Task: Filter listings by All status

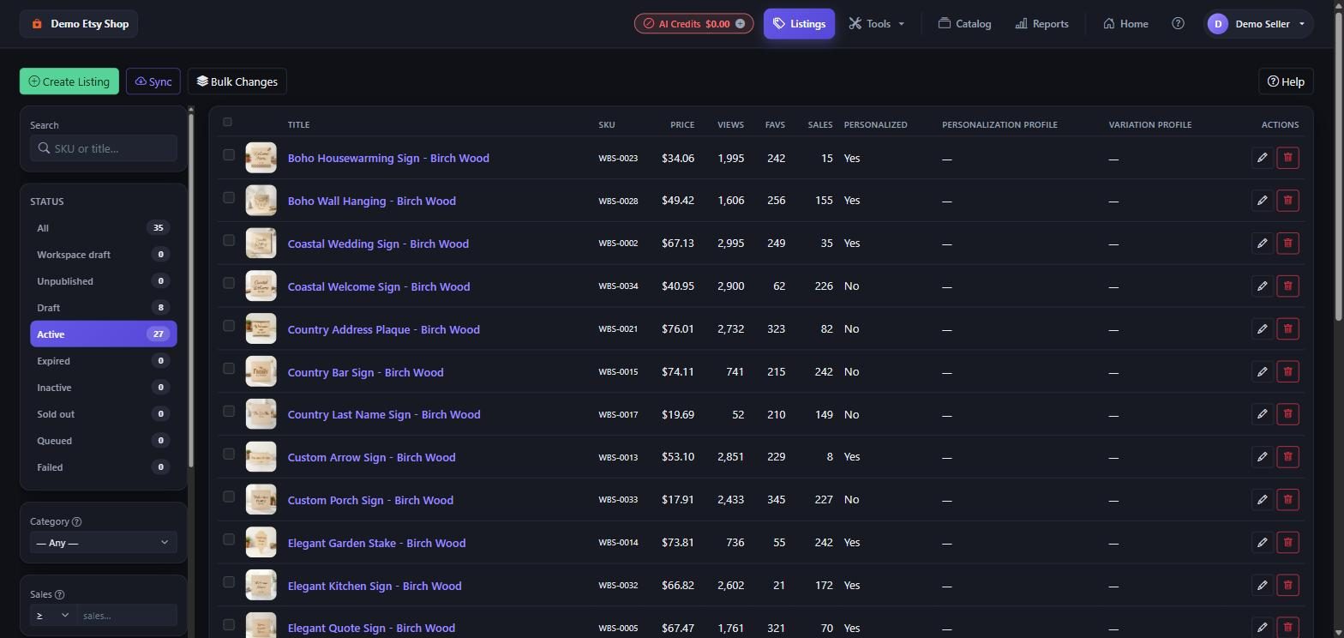Action: [103, 228]
